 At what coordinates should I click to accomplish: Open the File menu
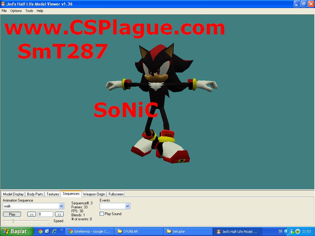4,11
